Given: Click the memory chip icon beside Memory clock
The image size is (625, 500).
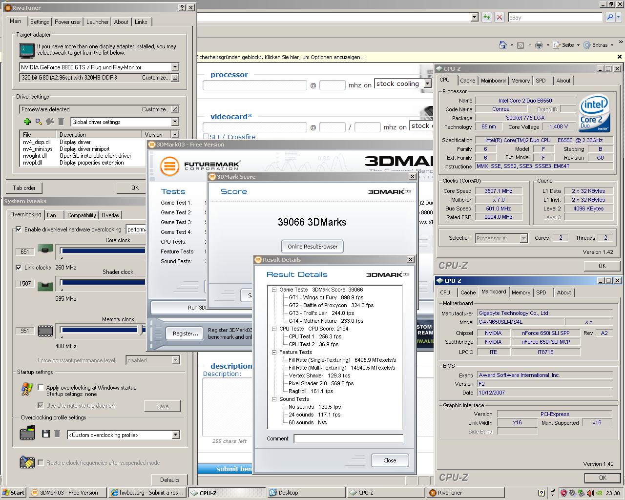Looking at the screenshot, I should point(45,331).
